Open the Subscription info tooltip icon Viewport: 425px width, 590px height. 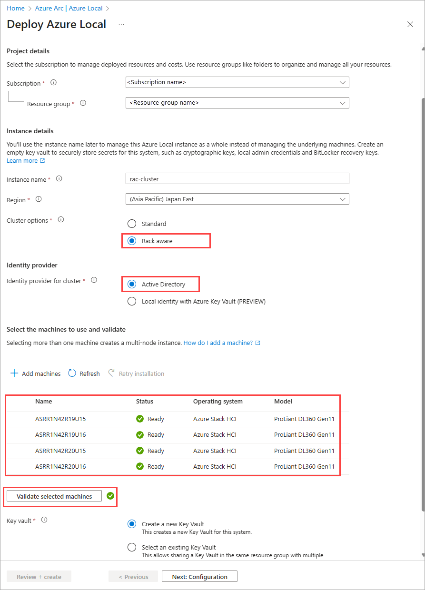click(x=53, y=82)
